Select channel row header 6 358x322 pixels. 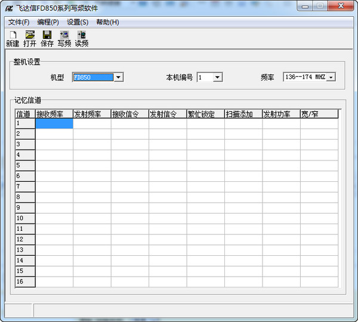pos(25,176)
